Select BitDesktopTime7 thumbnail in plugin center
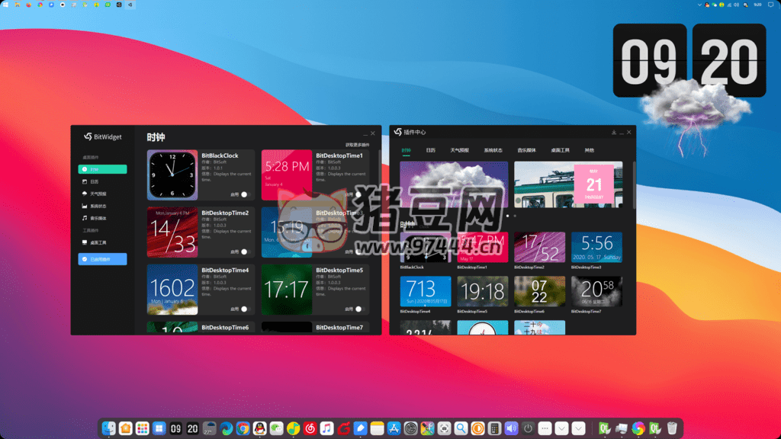 [x=596, y=291]
